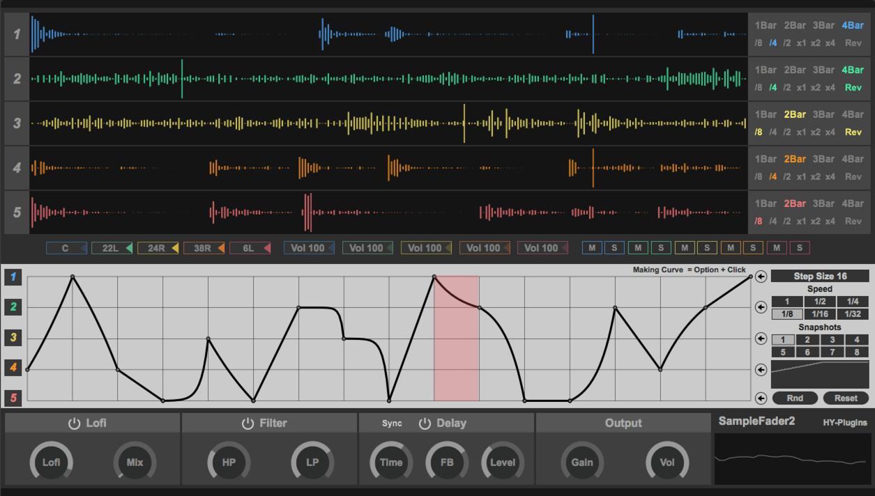Image resolution: width=875 pixels, height=496 pixels.
Task: Enable the Filter power icon
Action: point(248,424)
